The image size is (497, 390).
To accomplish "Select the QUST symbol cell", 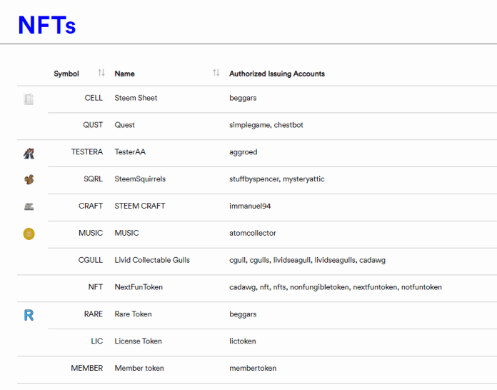I will pyautogui.click(x=93, y=125).
